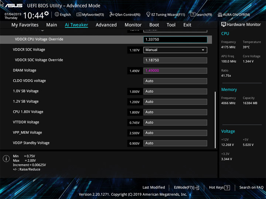Open the Tool tab
The image size is (266, 199).
pyautogui.click(x=171, y=25)
